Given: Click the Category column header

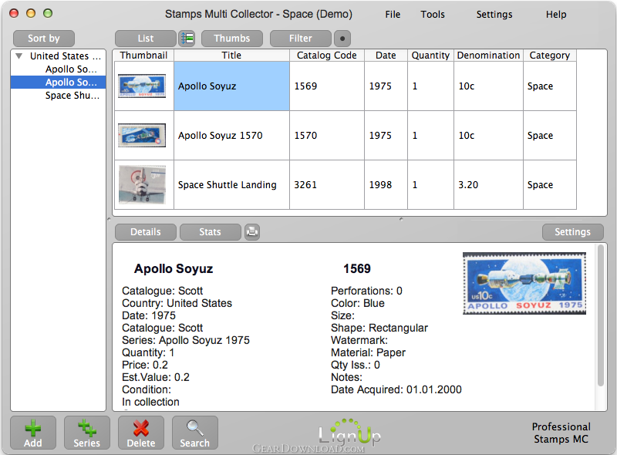Looking at the screenshot, I should (x=550, y=56).
